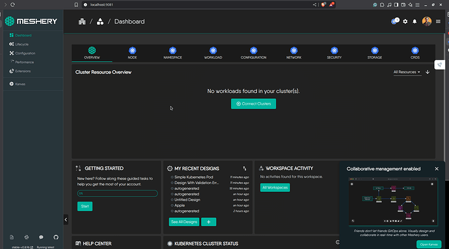Collapse the sidebar with the chevron arrow
Image resolution: width=449 pixels, height=249 pixels.
(66, 220)
